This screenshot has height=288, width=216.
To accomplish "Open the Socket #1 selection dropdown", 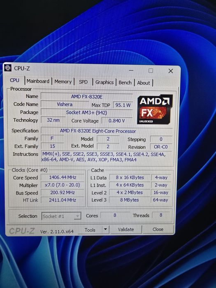I will [x=61, y=216].
